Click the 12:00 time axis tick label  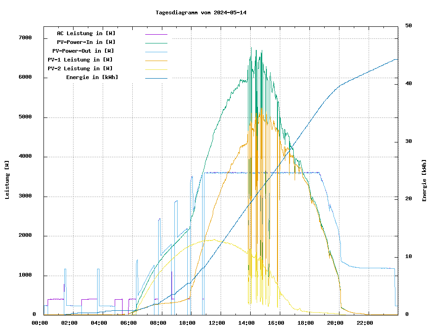click(x=217, y=323)
